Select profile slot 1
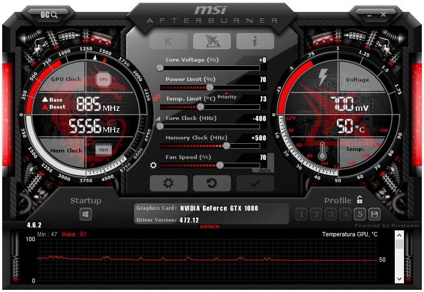424x292 pixels. pyautogui.click(x=301, y=214)
